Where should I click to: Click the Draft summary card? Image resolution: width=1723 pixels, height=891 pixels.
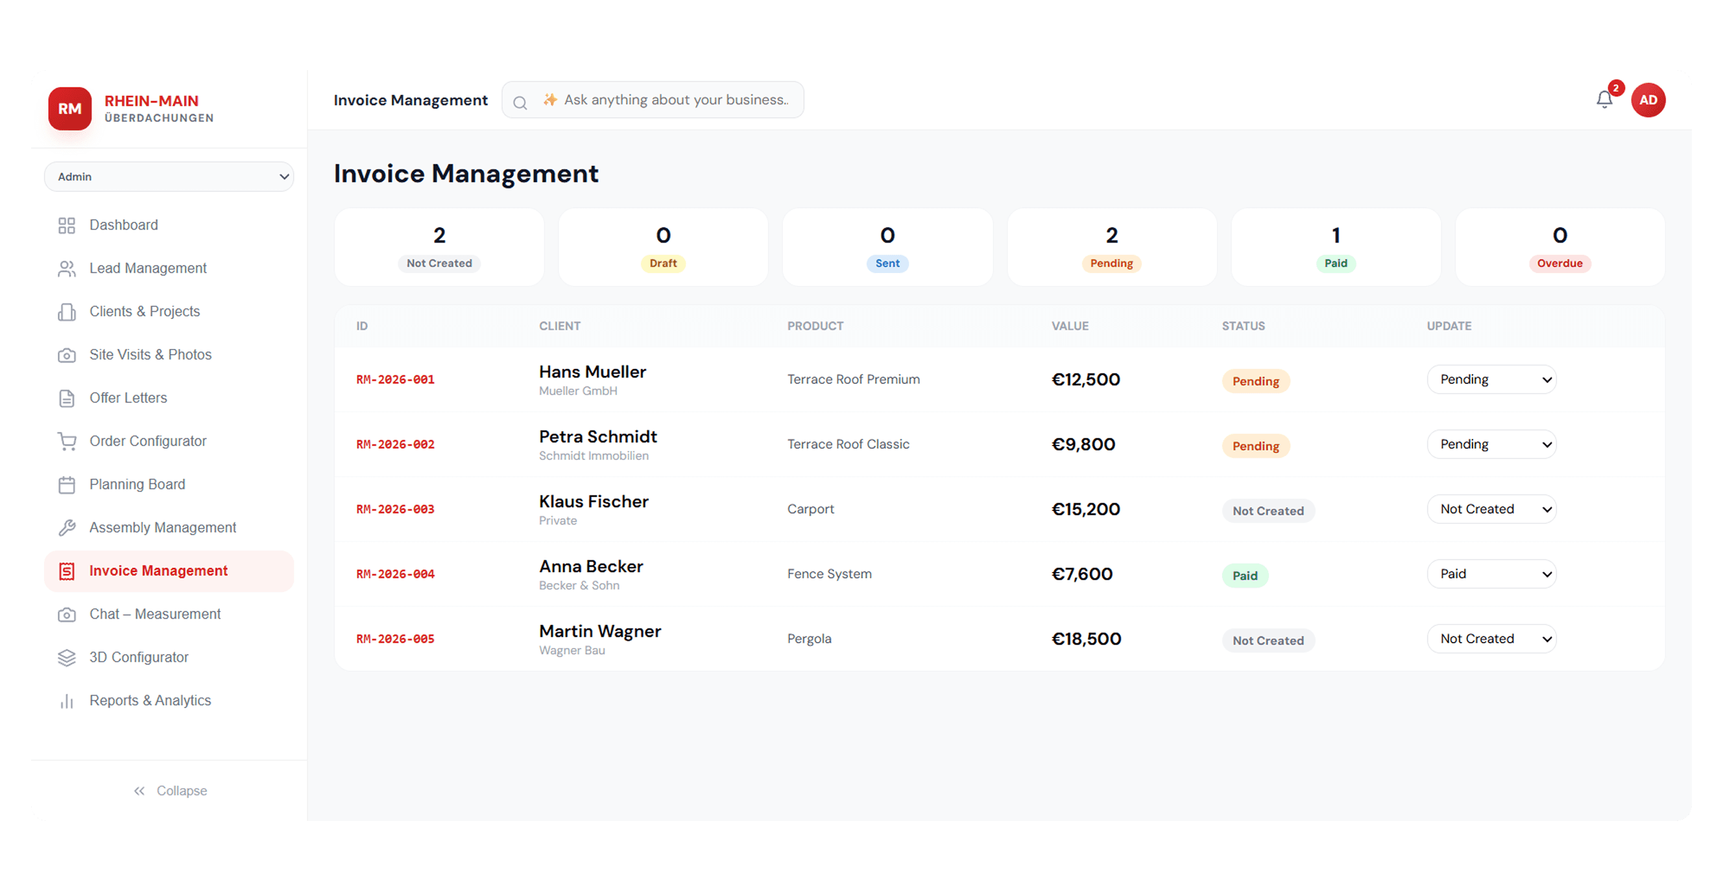click(x=663, y=247)
